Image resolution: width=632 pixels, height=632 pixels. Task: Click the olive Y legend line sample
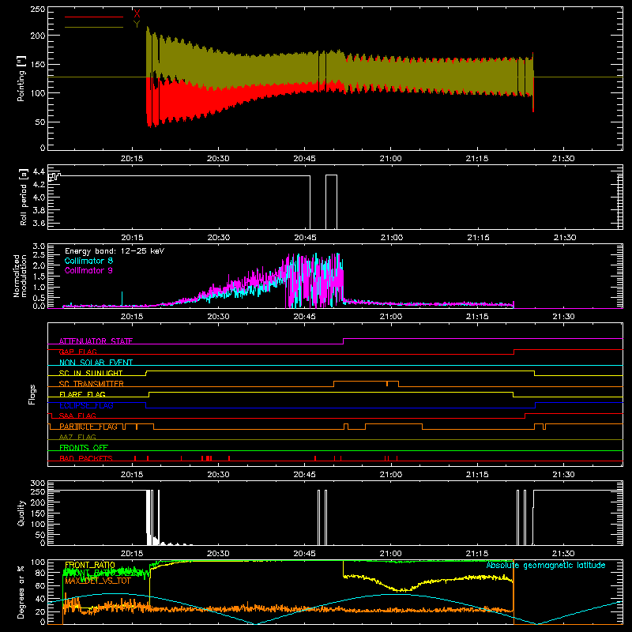[94, 27]
